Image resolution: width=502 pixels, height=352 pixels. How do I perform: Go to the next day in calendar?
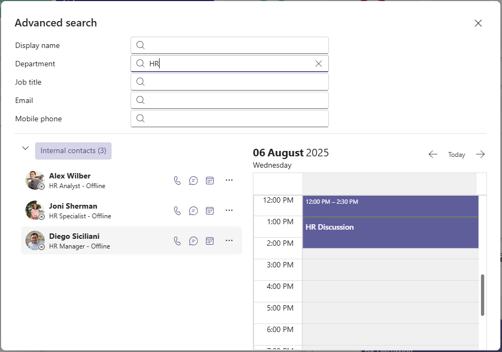[480, 155]
